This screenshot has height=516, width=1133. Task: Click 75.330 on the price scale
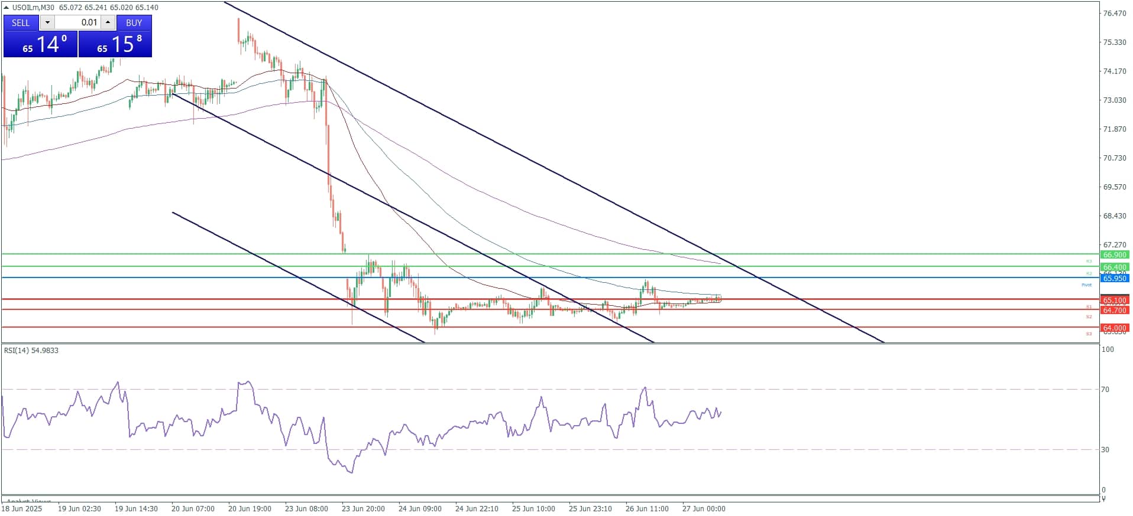click(1115, 42)
